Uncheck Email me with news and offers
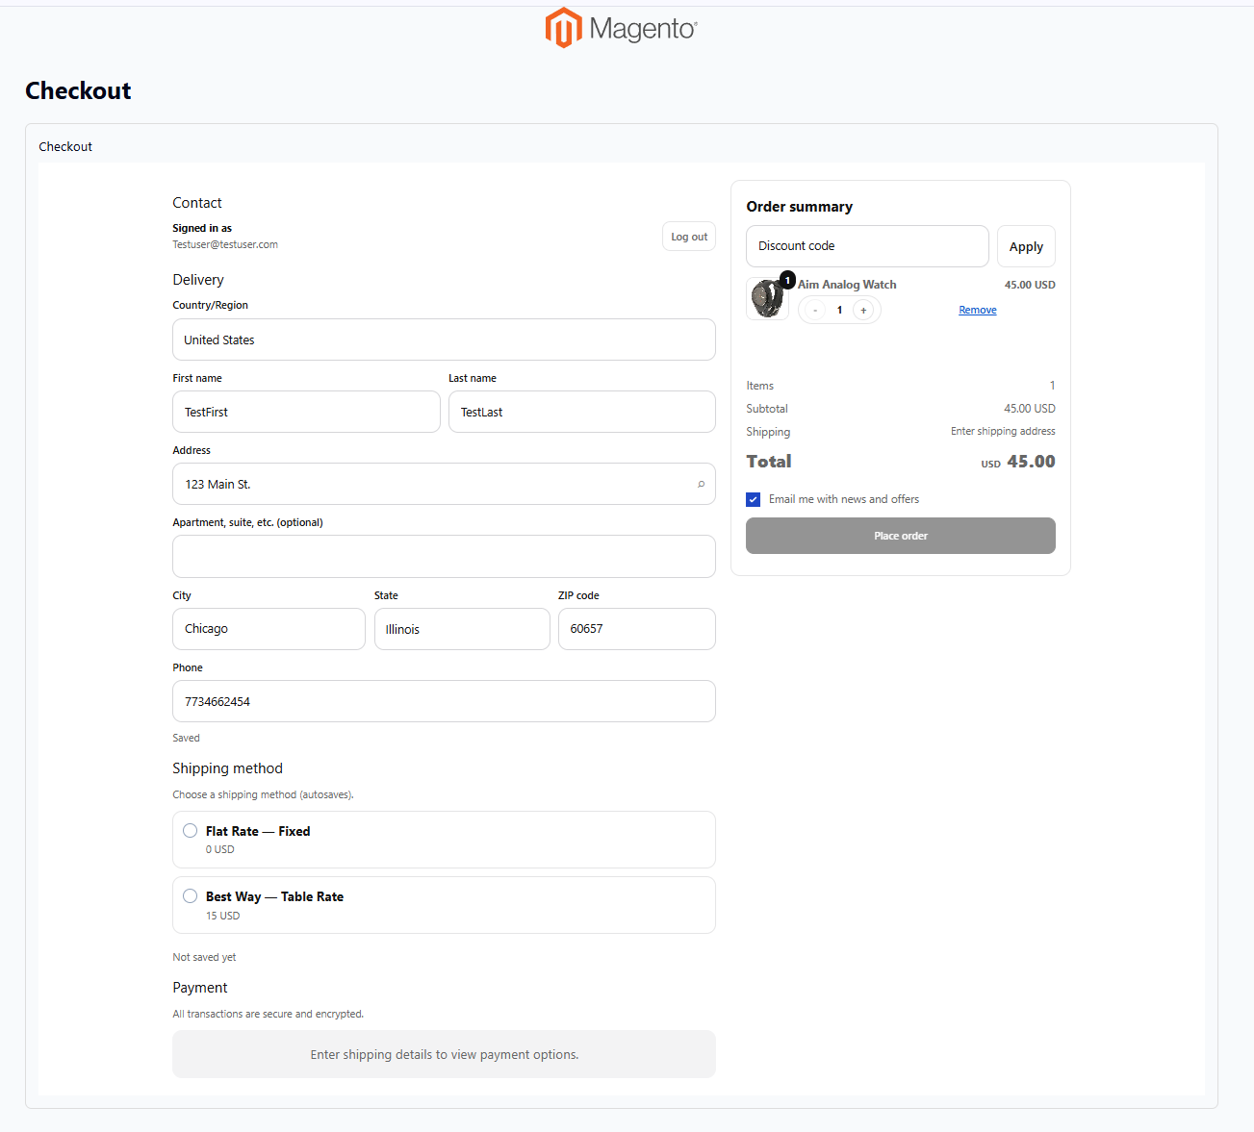Screen dimensions: 1254x1132 [753, 499]
